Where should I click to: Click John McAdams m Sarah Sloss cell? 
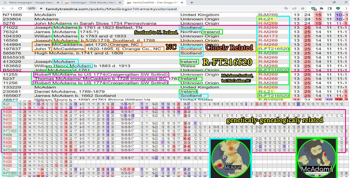(x=95, y=23)
